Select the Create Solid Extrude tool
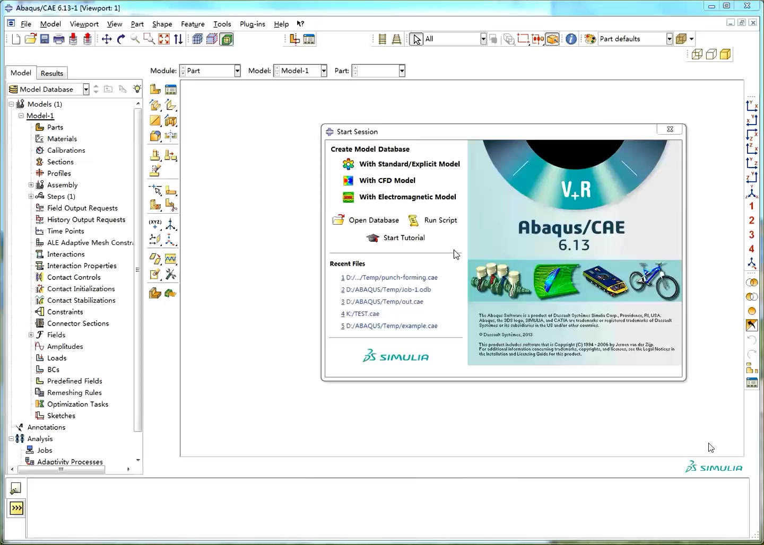Viewport: 764px width, 545px height. point(155,105)
